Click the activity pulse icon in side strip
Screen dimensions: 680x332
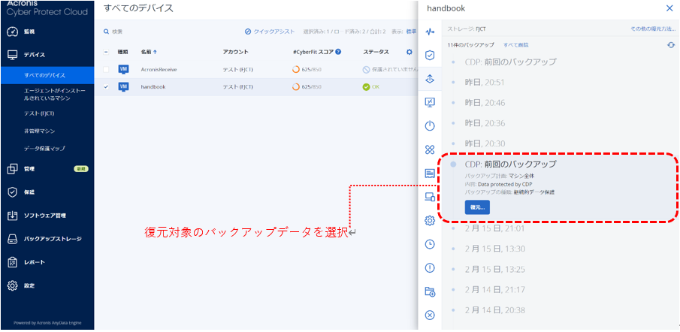[430, 32]
